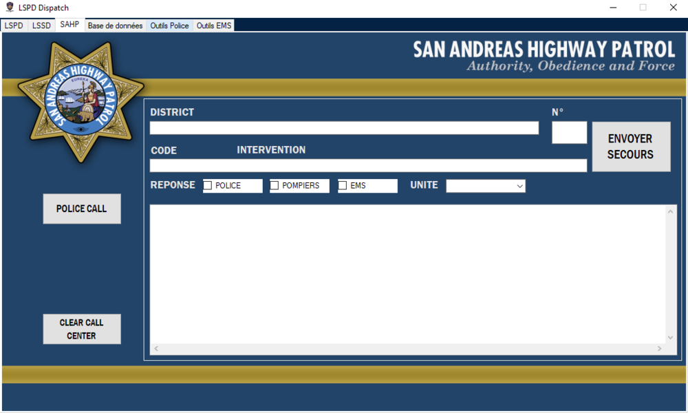Image resolution: width=688 pixels, height=413 pixels.
Task: Enable the POLICE response checkbox
Action: 207,184
